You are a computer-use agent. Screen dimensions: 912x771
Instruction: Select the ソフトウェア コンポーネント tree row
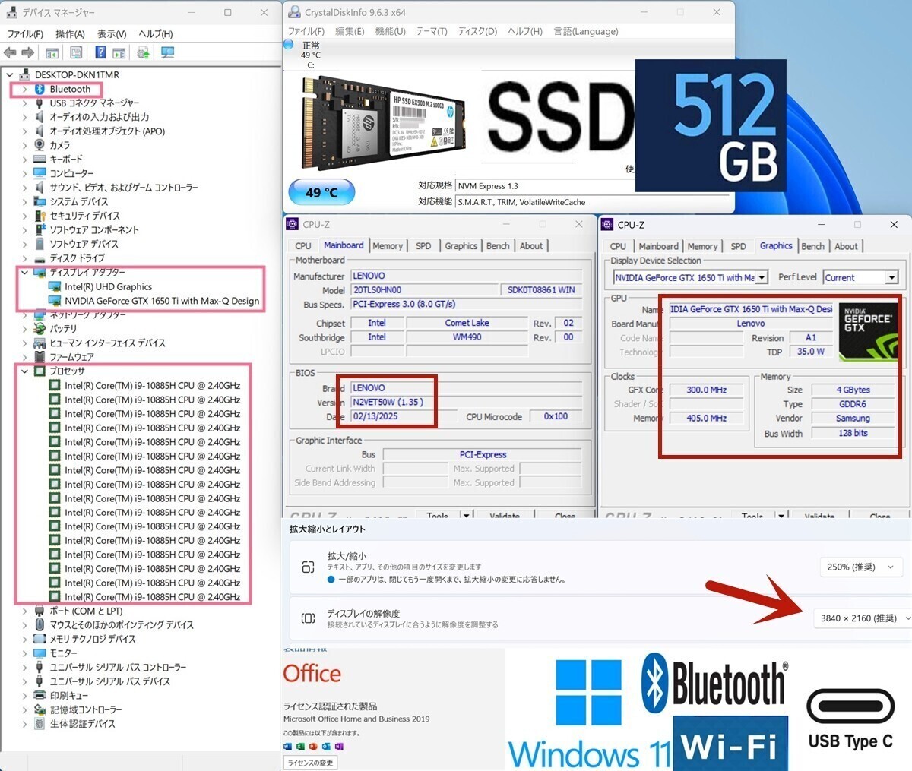pyautogui.click(x=94, y=230)
